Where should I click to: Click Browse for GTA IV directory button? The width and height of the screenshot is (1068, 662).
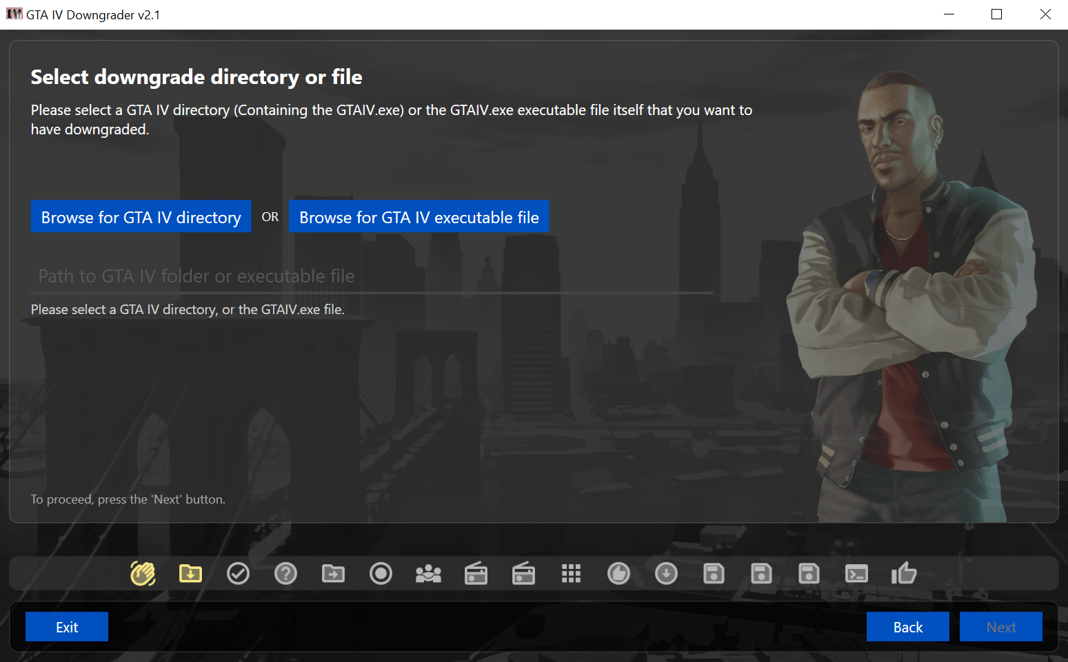pyautogui.click(x=141, y=217)
